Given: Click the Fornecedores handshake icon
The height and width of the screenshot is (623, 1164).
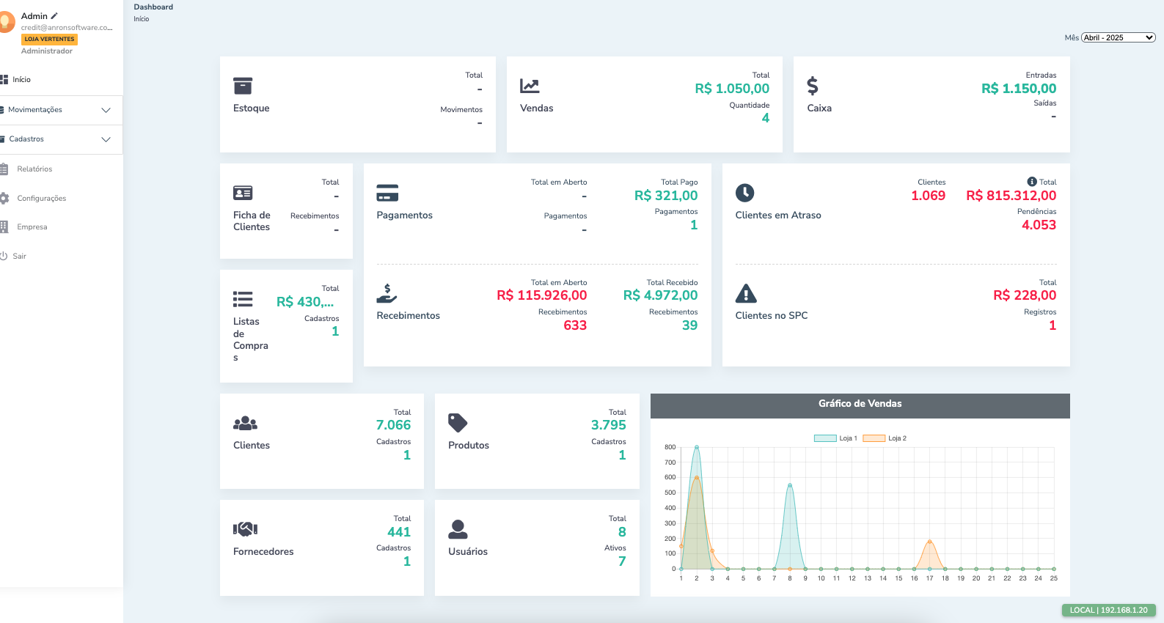Looking at the screenshot, I should (245, 529).
